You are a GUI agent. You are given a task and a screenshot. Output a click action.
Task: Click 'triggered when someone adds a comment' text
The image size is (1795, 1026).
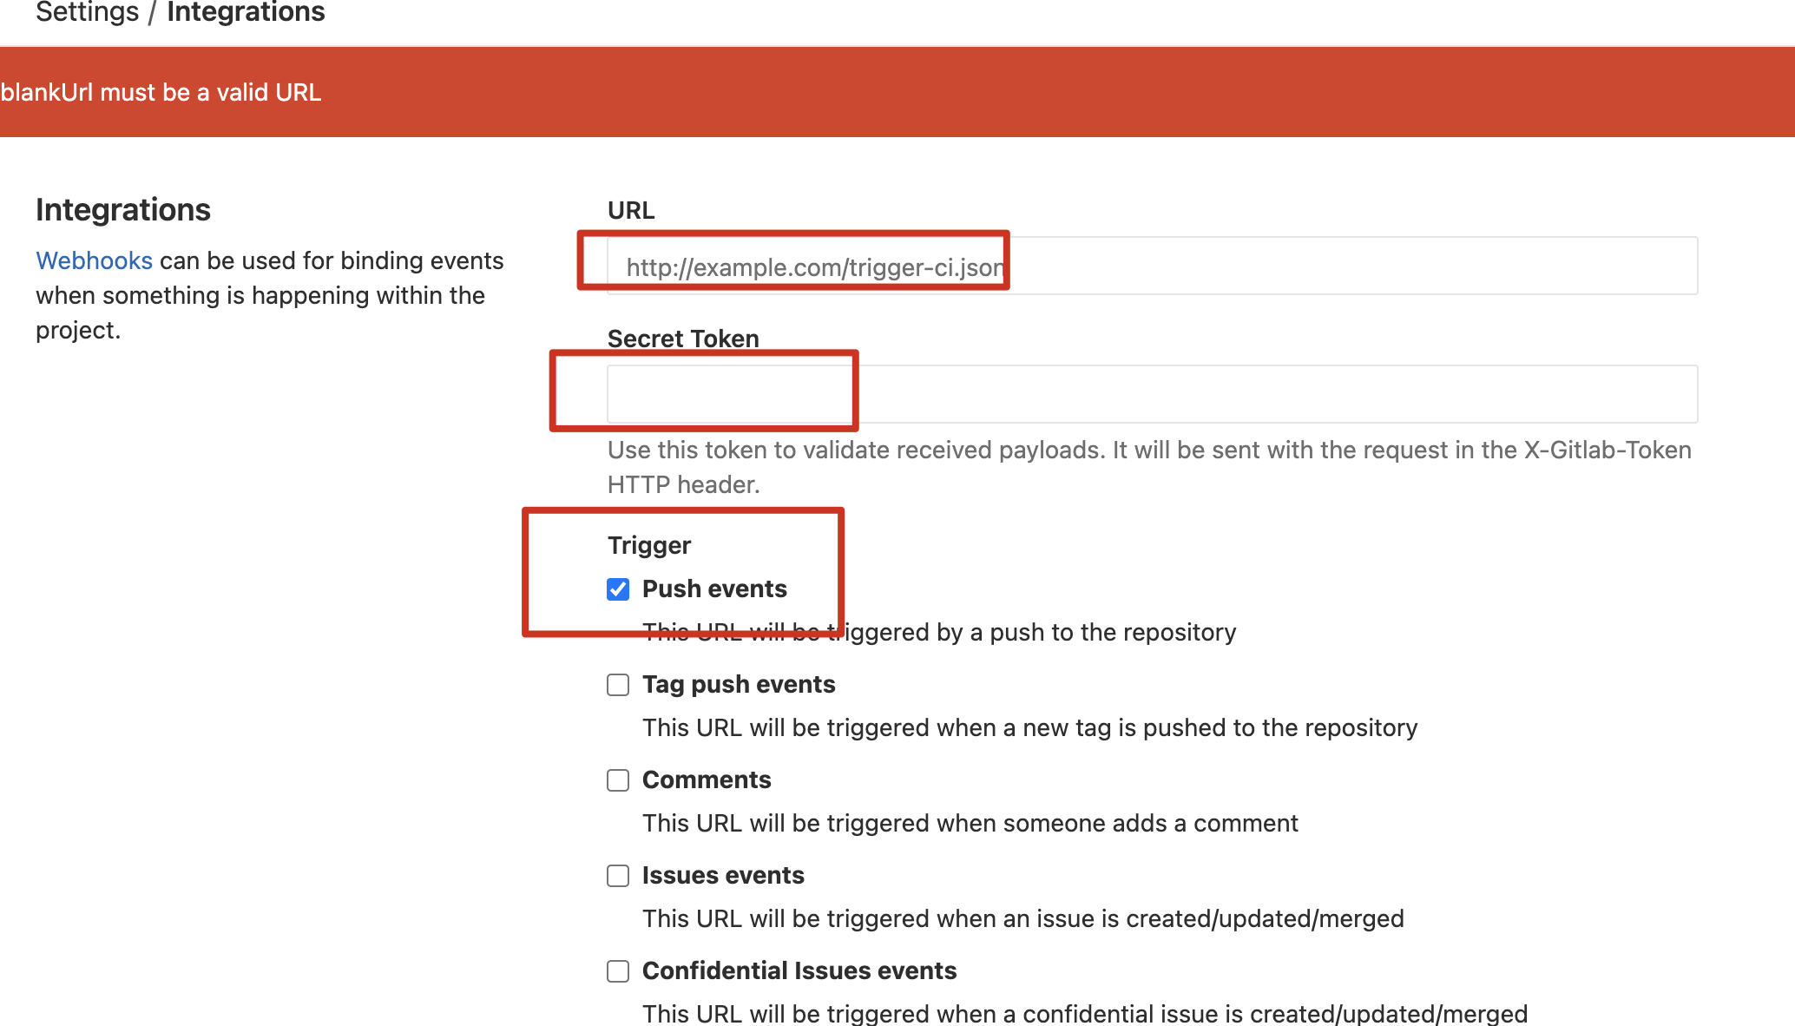point(1062,823)
